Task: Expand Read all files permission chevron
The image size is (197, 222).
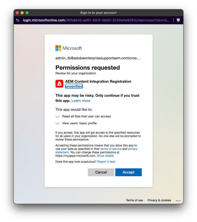Action: pyautogui.click(x=58, y=117)
